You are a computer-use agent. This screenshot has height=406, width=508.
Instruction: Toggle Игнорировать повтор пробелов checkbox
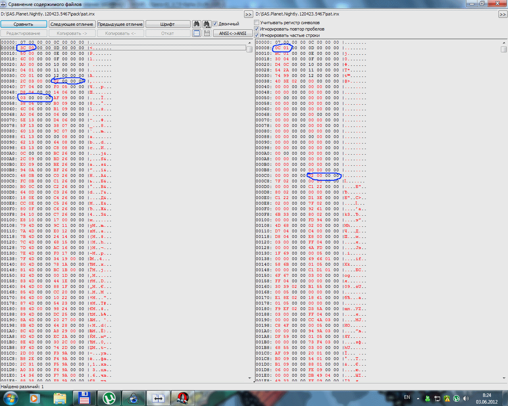(257, 29)
